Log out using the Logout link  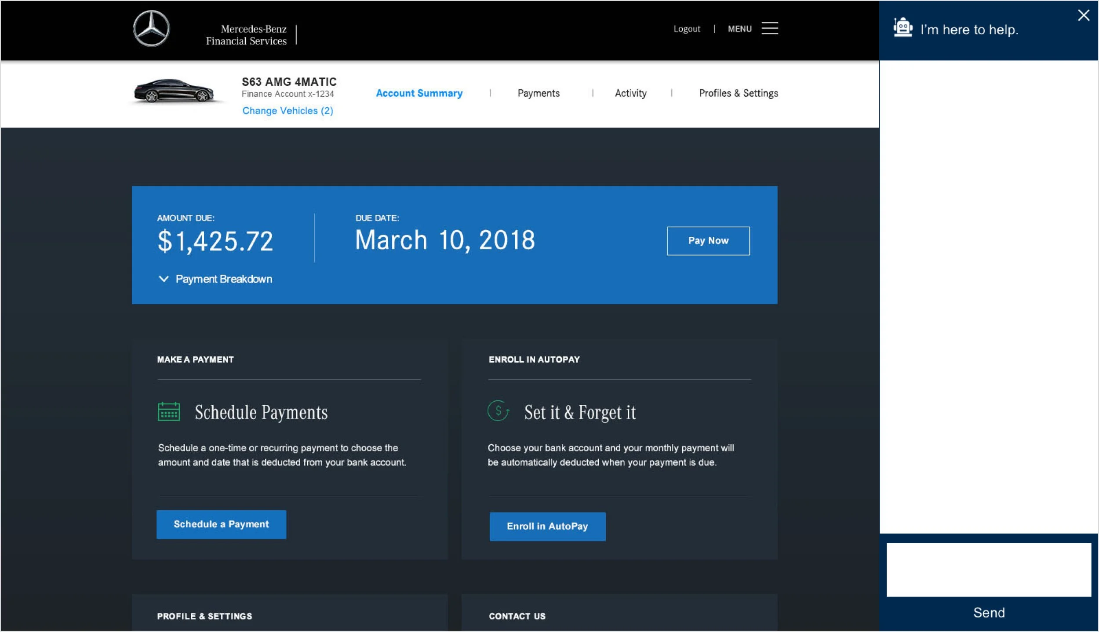tap(687, 29)
